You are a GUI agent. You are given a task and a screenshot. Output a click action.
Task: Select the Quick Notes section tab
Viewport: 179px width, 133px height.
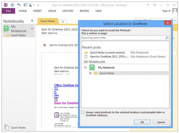[47, 21]
